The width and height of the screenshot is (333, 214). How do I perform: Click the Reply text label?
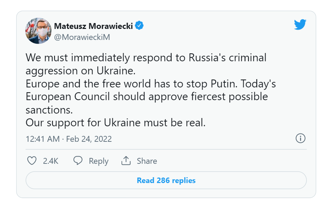coord(99,161)
